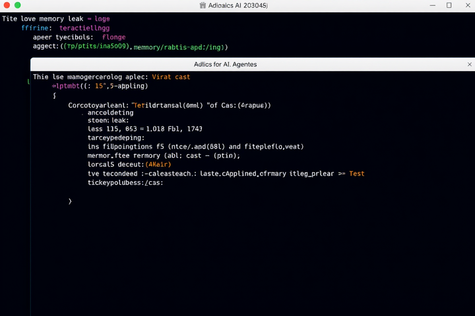The image size is (475, 316).
Task: Click the window title 'Adioalcs AI 203045'
Action: [x=237, y=5]
